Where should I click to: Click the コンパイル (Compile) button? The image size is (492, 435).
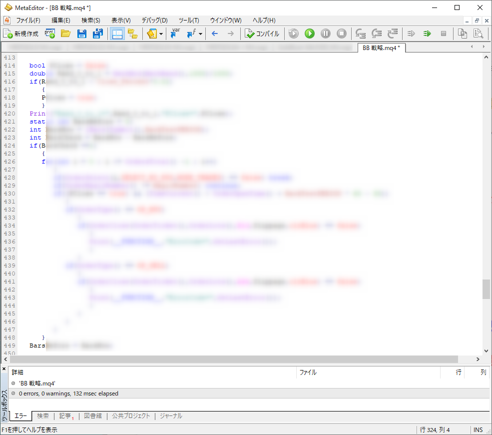click(x=262, y=33)
